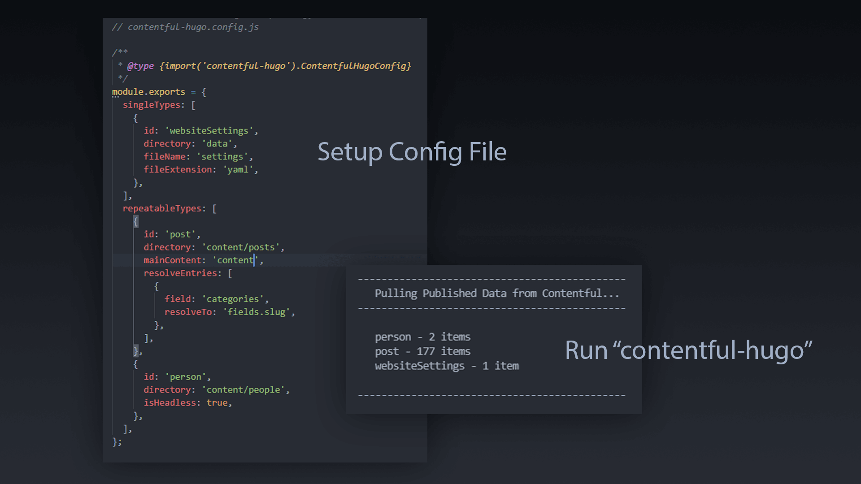Click the fileName 'settings' value
The width and height of the screenshot is (861, 484).
222,157
